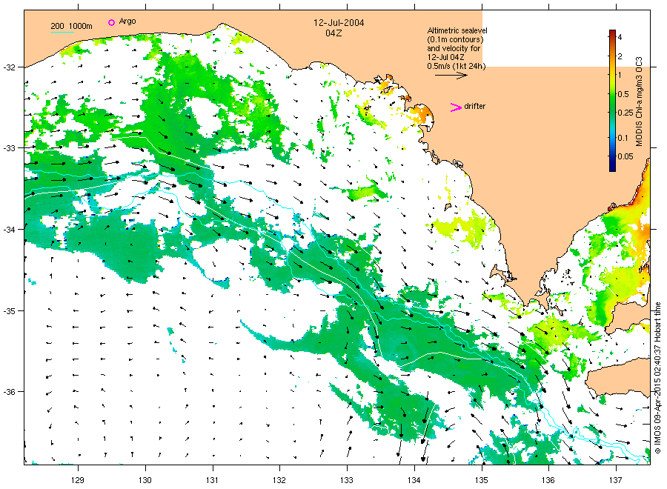This screenshot has height=489, width=667.
Task: Click the 'Argo' legend text
Action: (x=127, y=21)
